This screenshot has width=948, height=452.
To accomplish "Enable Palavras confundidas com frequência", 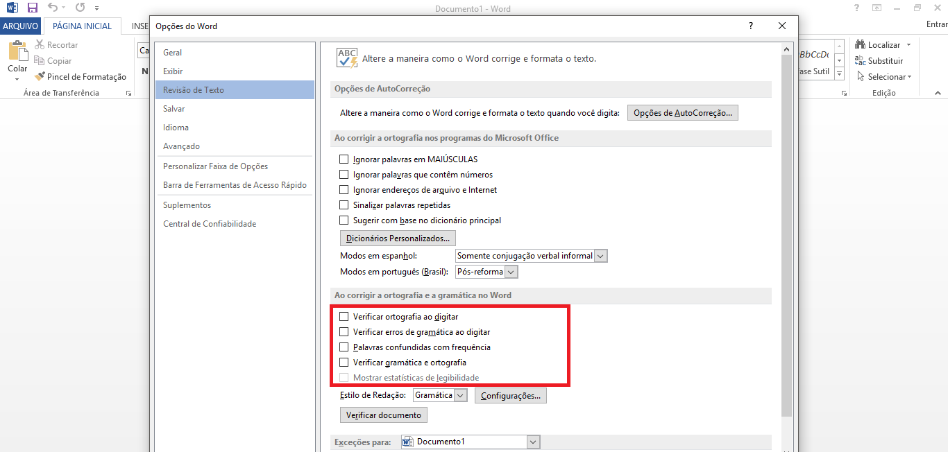I will pos(344,347).
